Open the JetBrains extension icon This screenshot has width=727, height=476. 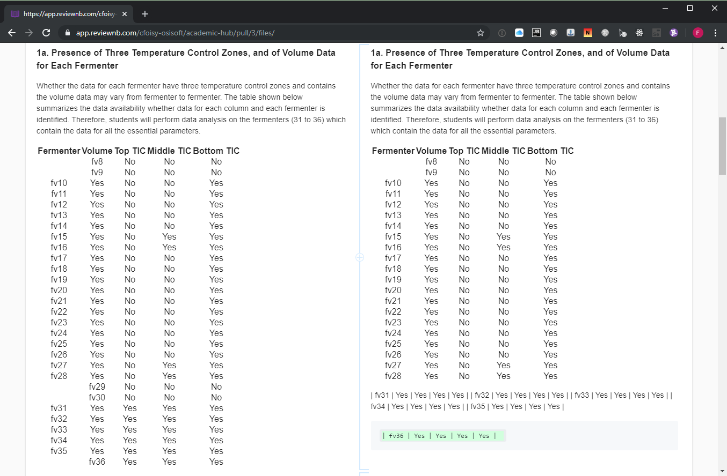[536, 33]
